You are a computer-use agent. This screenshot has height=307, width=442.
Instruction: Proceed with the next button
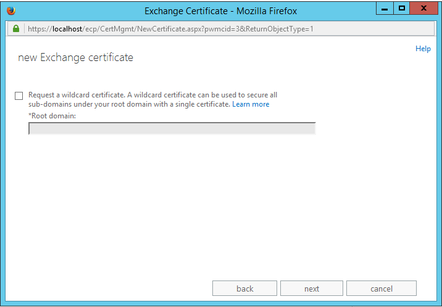(312, 289)
